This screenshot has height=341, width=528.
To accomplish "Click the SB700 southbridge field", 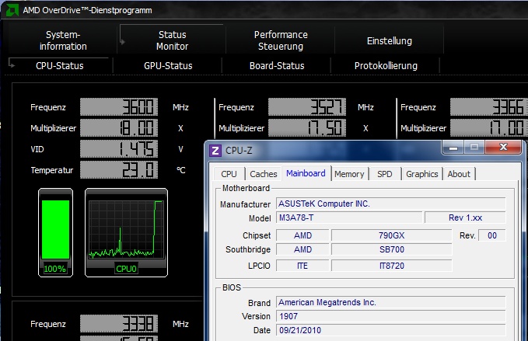I will pos(392,249).
